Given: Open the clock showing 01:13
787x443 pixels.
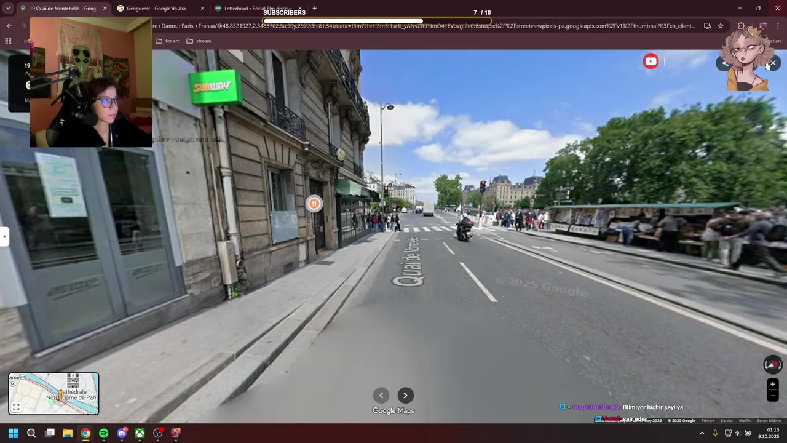Looking at the screenshot, I should 769,433.
